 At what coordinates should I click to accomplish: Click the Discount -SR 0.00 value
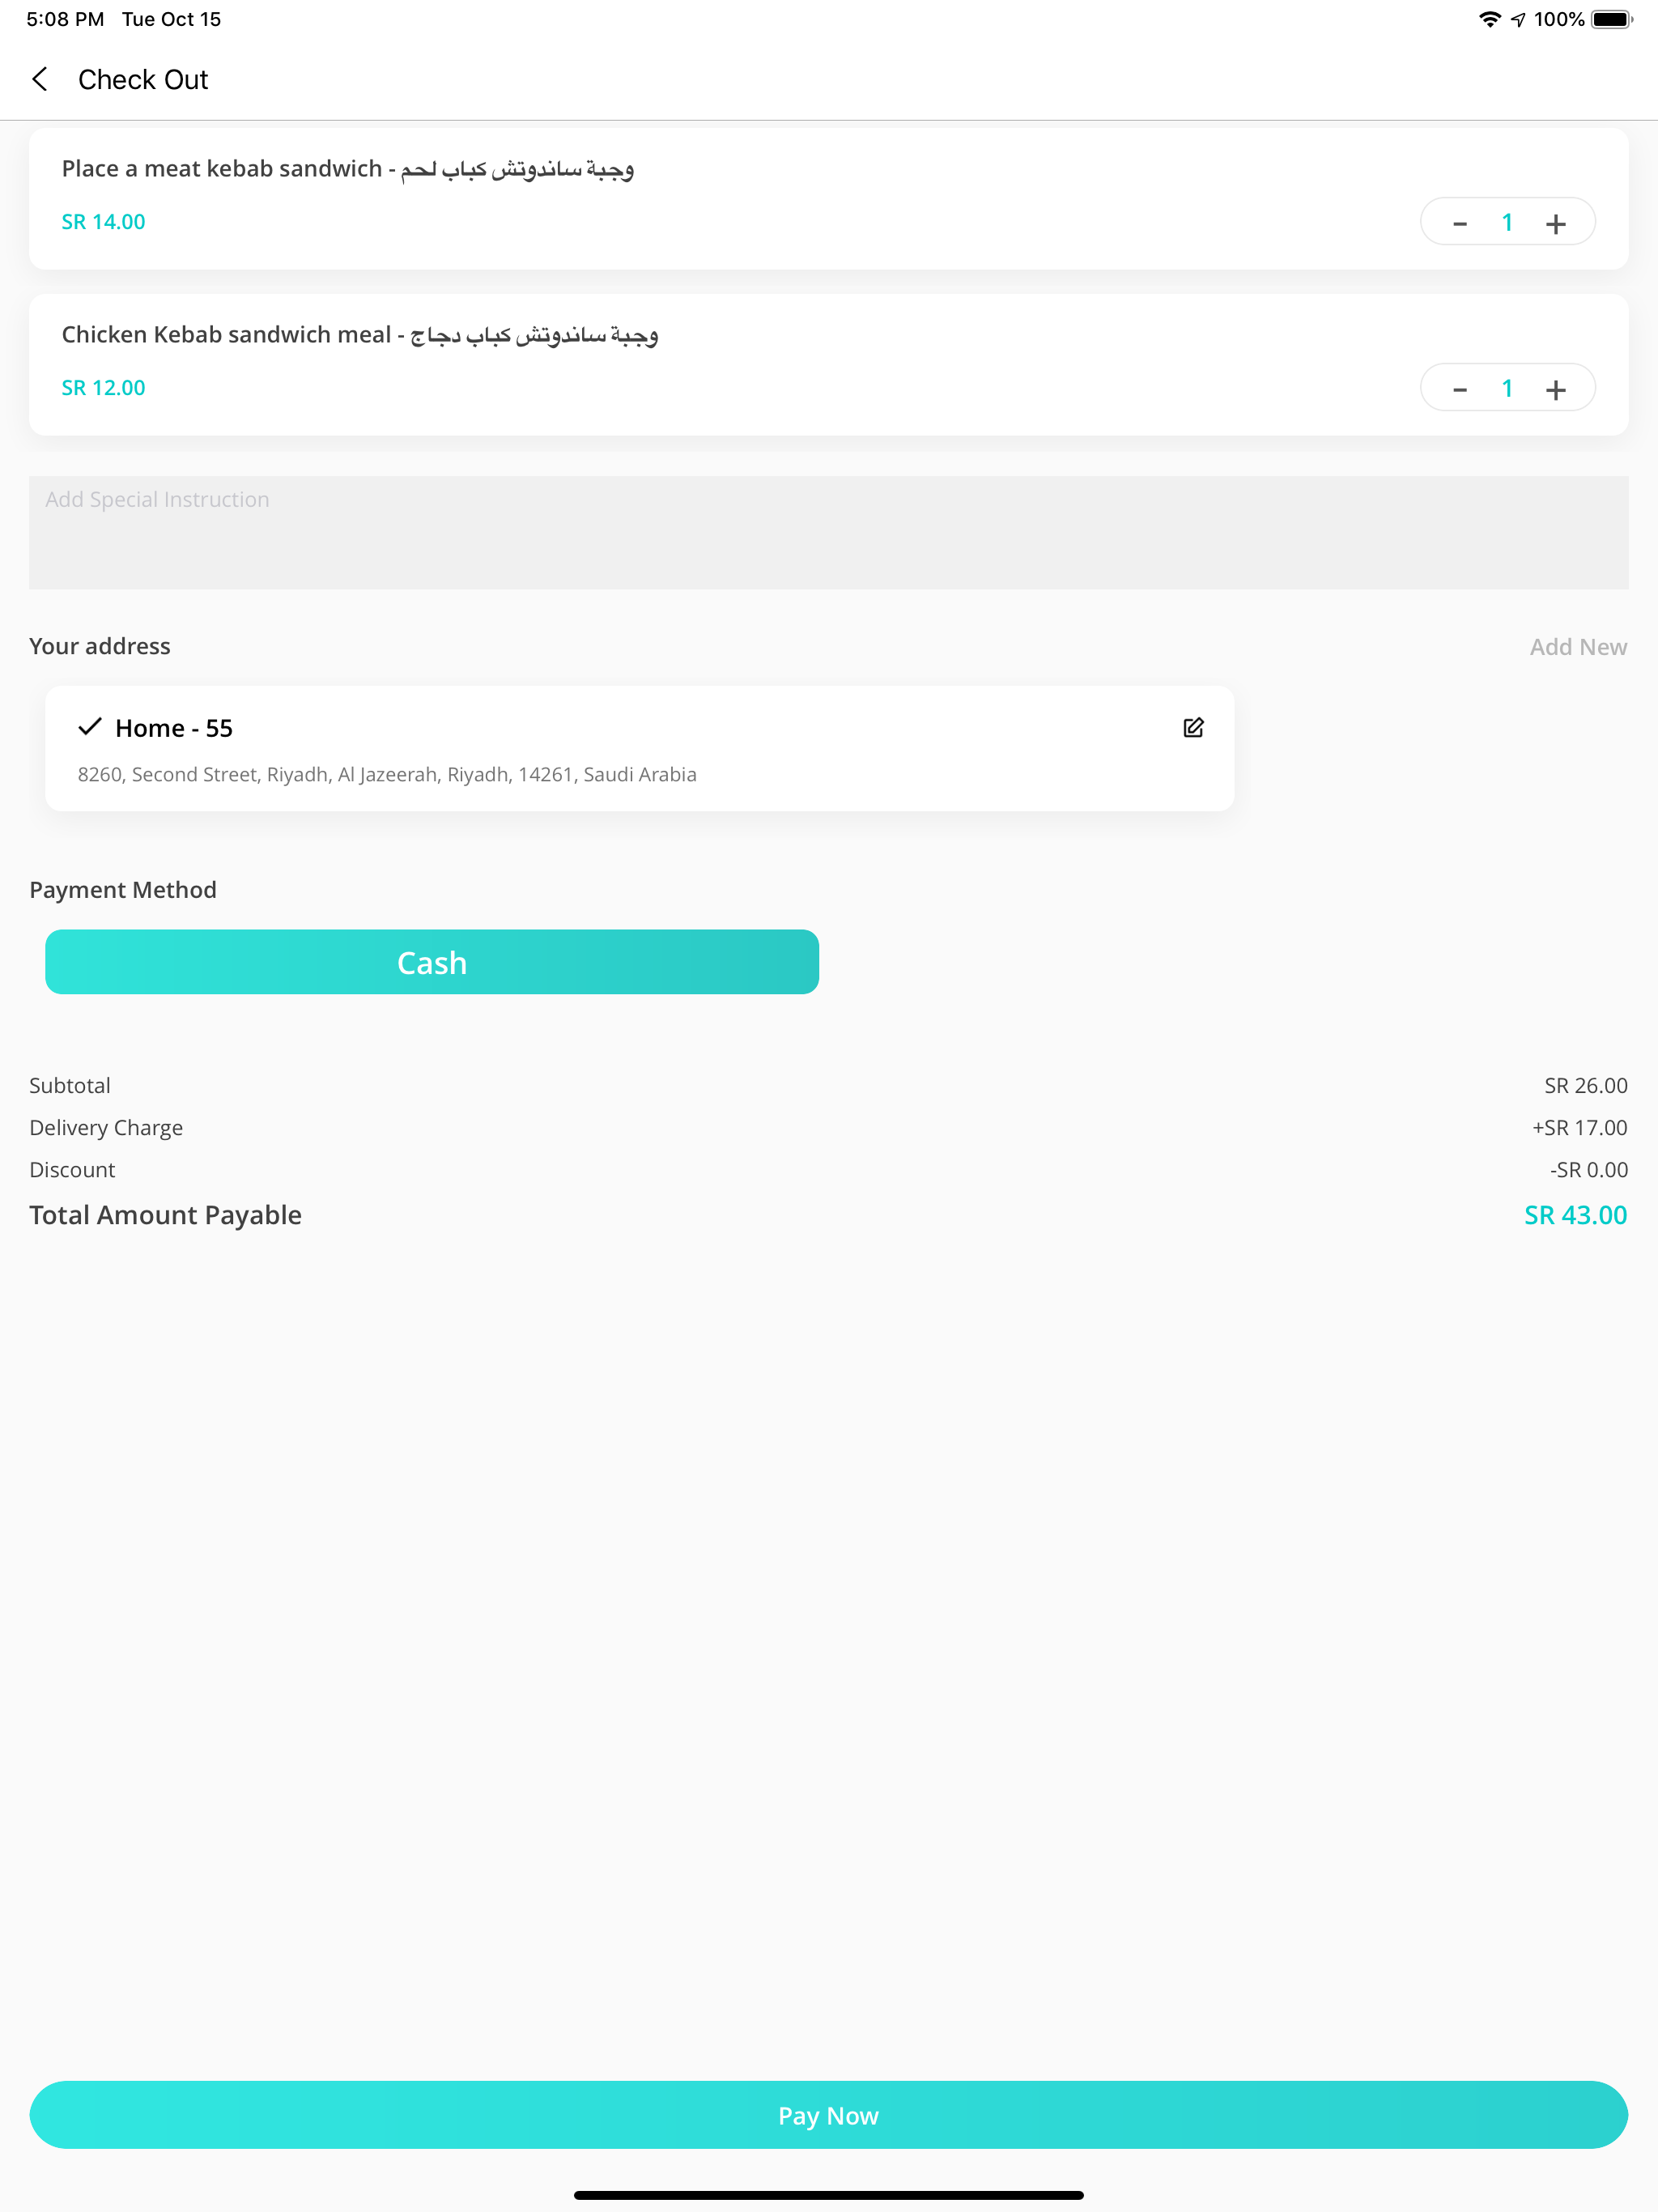1588,1170
